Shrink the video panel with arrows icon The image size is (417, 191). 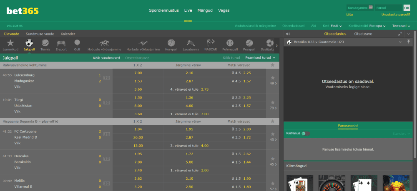tap(400, 34)
